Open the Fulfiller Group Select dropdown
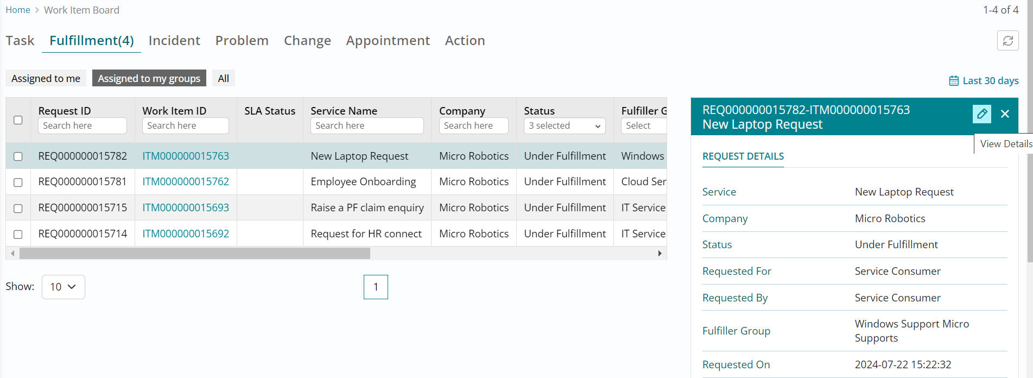The width and height of the screenshot is (1033, 378). 643,126
